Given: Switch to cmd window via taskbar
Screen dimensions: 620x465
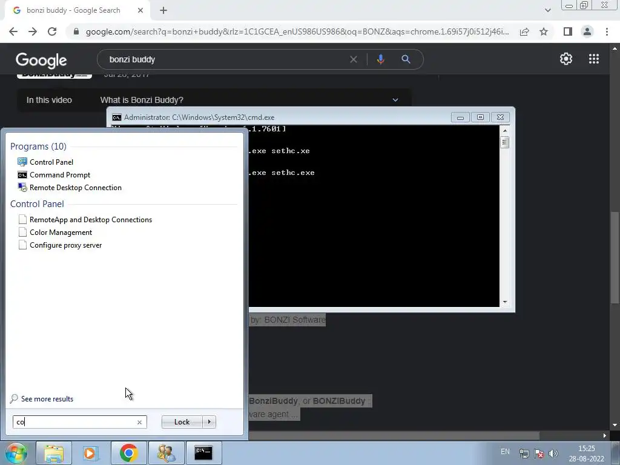Looking at the screenshot, I should [x=203, y=453].
